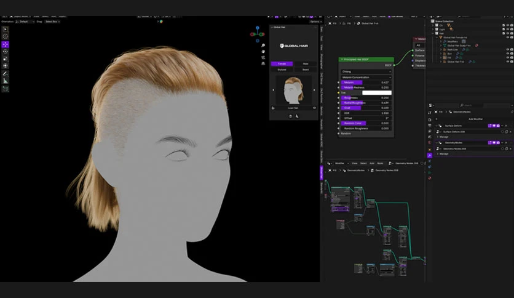Viewport: 514px width, 298px height.
Task: Click the hairstyle preview thumbnail
Action: [293, 90]
